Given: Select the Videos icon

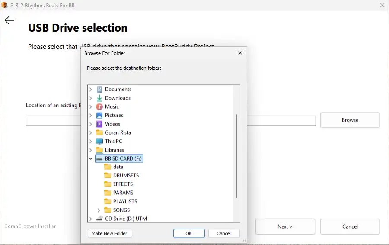Looking at the screenshot, I should (x=99, y=124).
